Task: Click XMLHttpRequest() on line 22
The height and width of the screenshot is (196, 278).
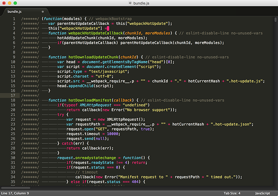Action: (125, 120)
